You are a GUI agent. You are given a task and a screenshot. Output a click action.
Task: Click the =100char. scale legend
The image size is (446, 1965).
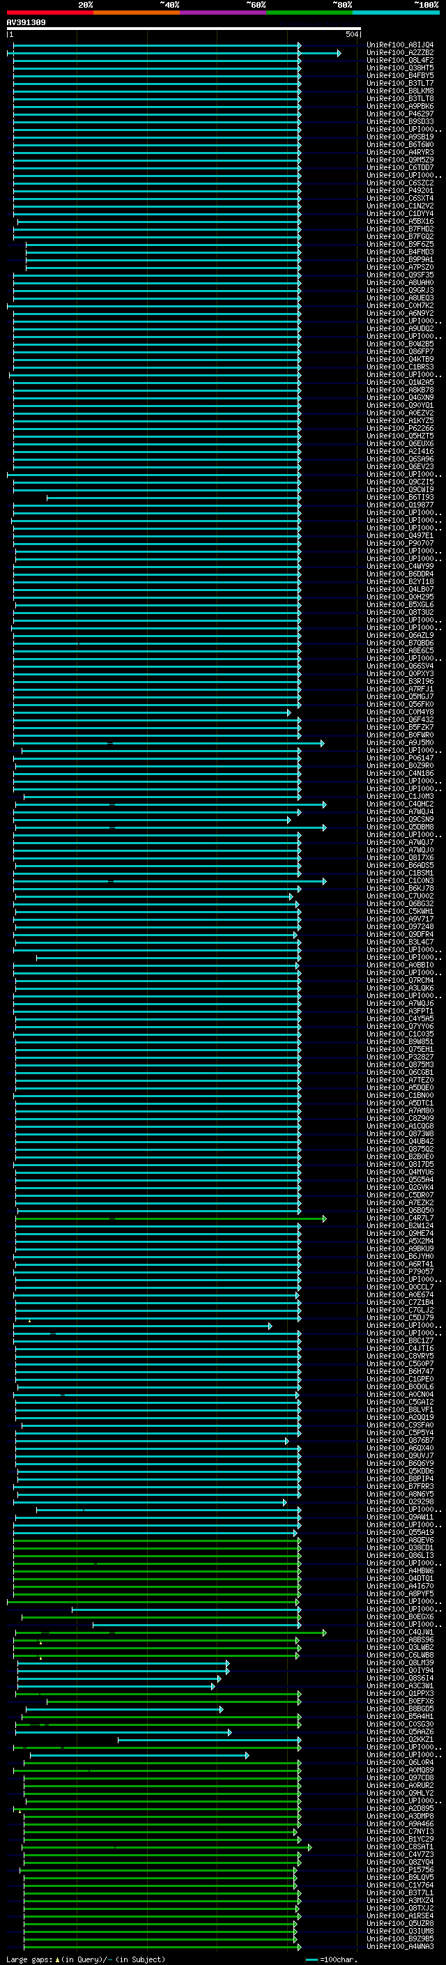click(x=332, y=1959)
